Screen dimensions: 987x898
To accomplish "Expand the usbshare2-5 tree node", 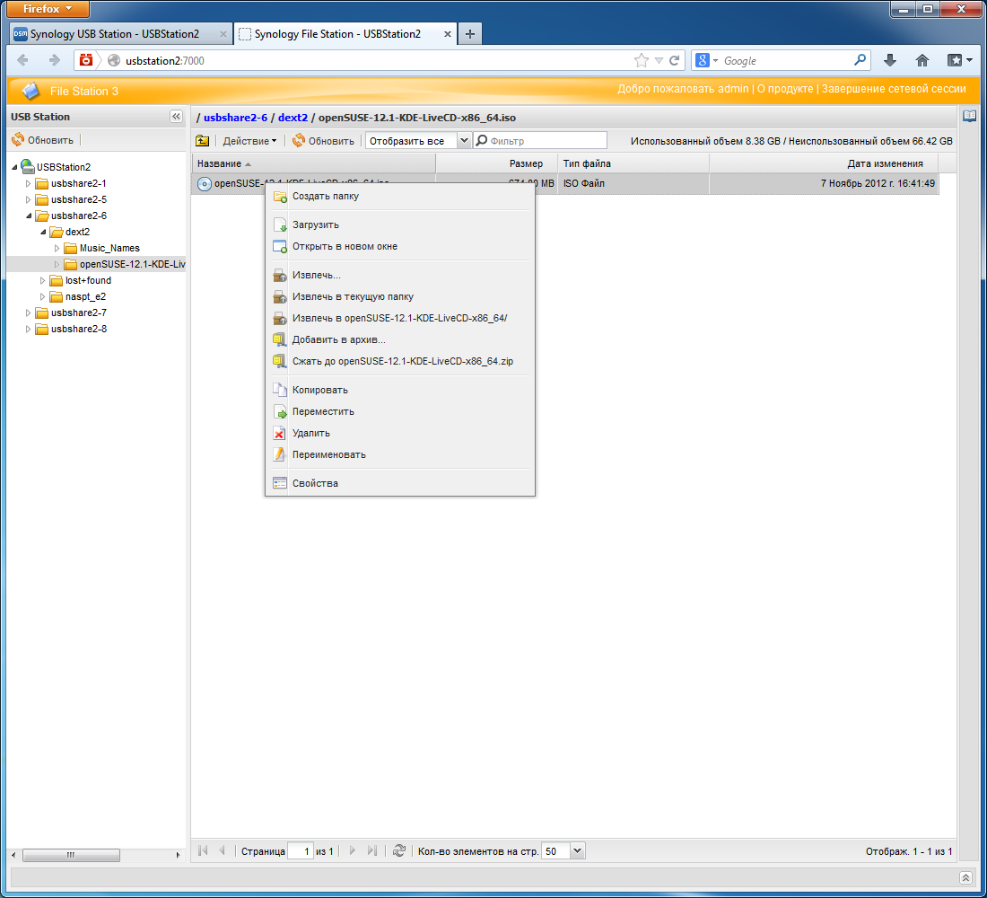I will click(28, 199).
